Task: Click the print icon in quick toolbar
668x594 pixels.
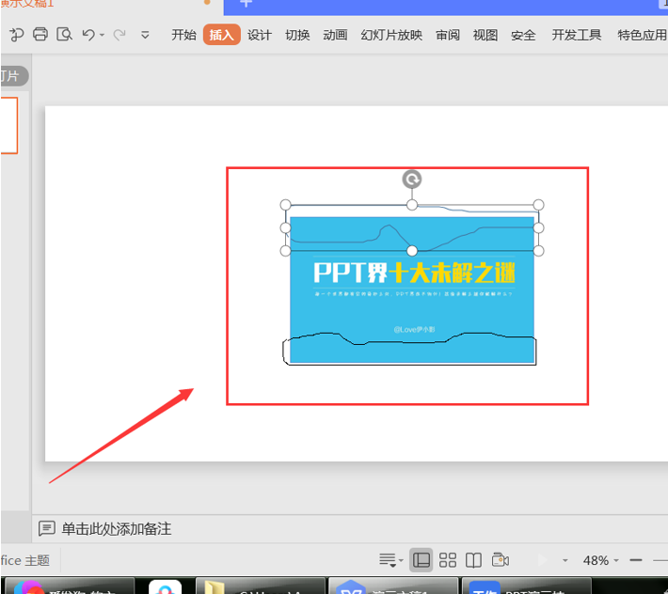Action: (40, 34)
